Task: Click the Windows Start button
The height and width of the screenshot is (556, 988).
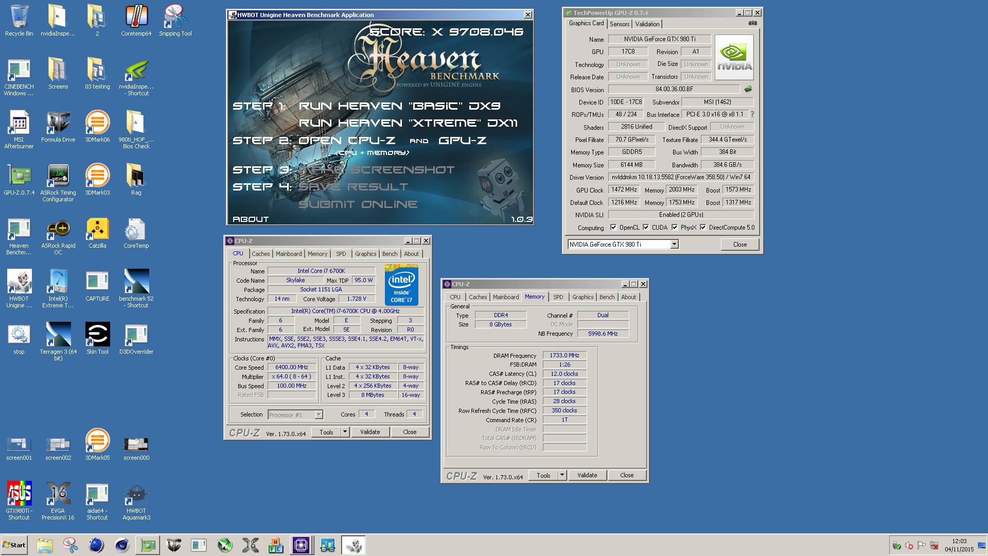Action: click(14, 545)
